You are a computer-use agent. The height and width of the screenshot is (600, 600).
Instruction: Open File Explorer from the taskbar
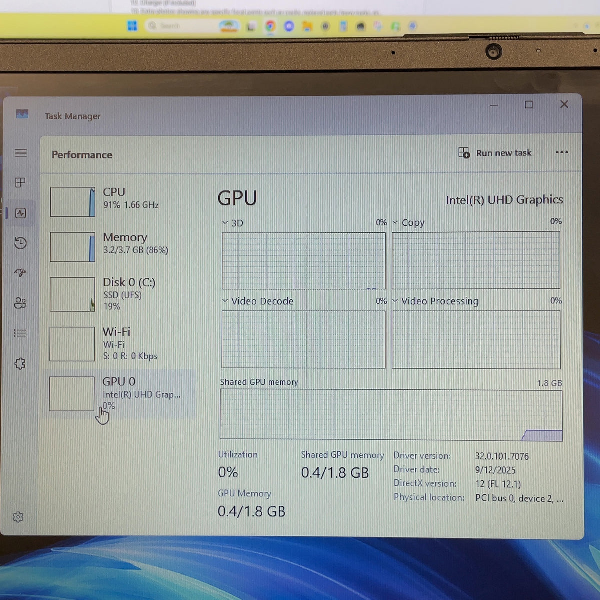point(307,26)
